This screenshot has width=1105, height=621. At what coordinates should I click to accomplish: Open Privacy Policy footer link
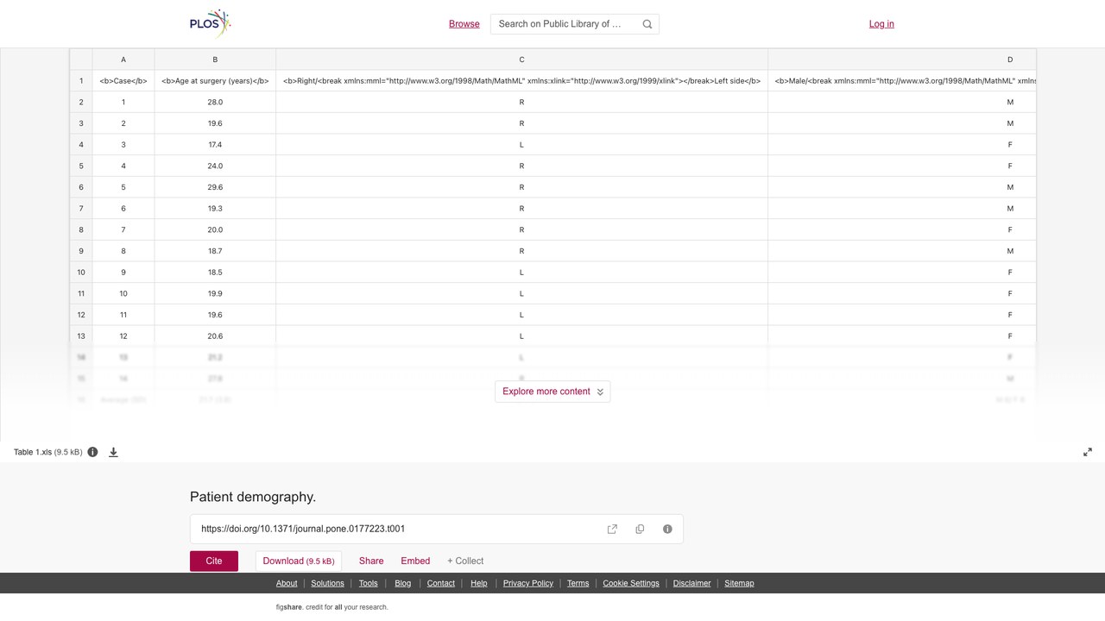pos(528,583)
